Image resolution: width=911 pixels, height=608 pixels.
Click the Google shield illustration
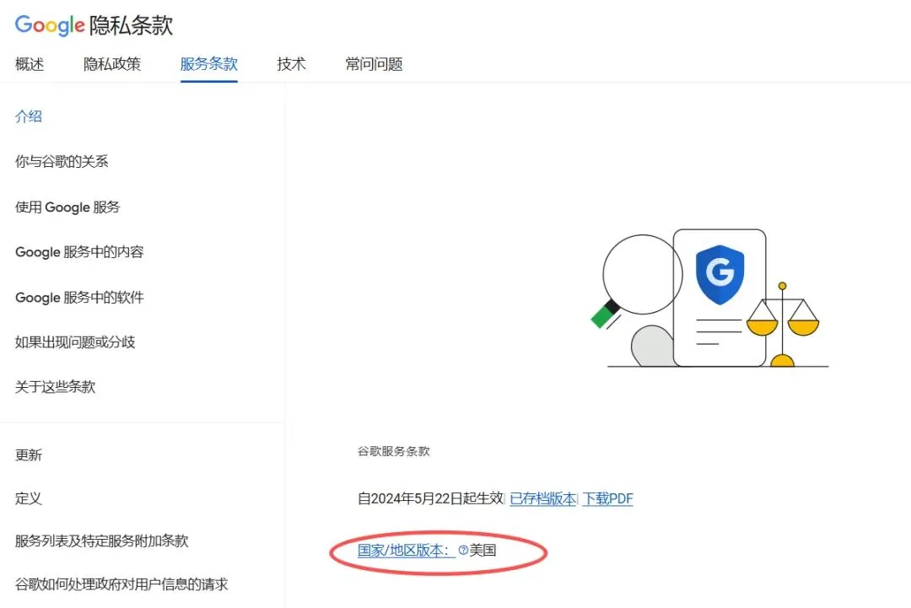coord(720,274)
